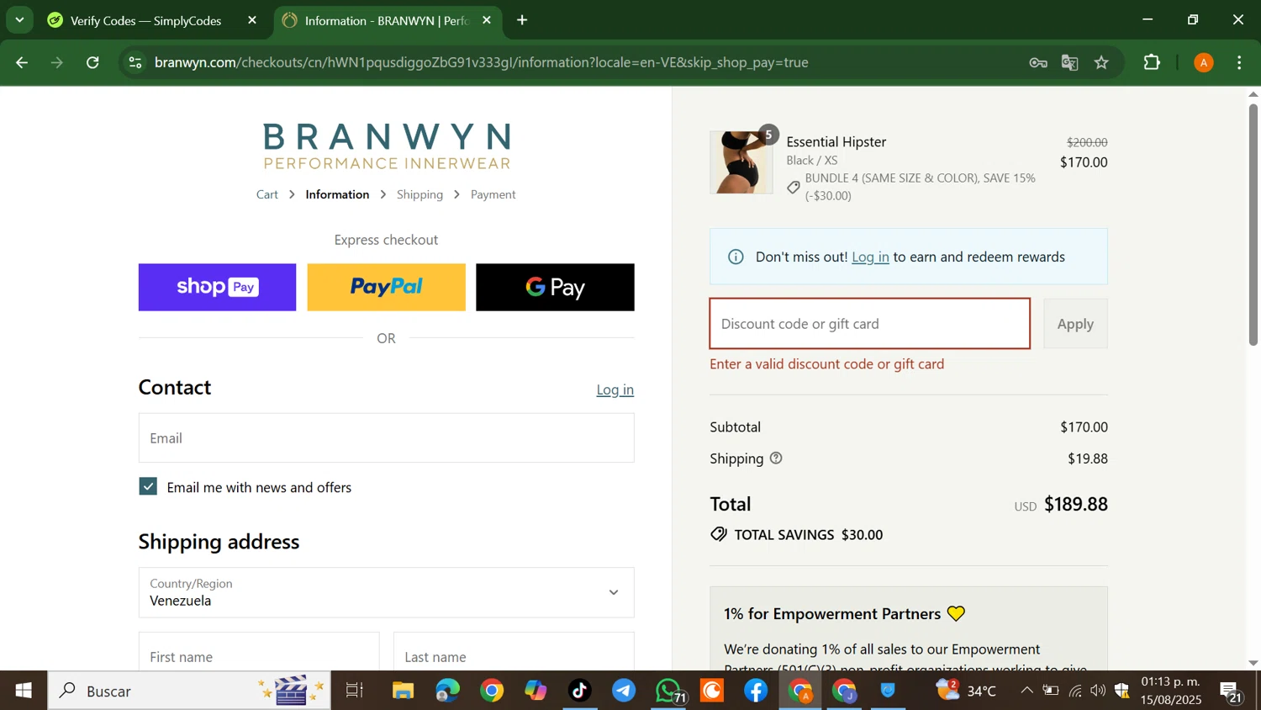The width and height of the screenshot is (1261, 710).
Task: Open the password manager key icon
Action: (1038, 62)
